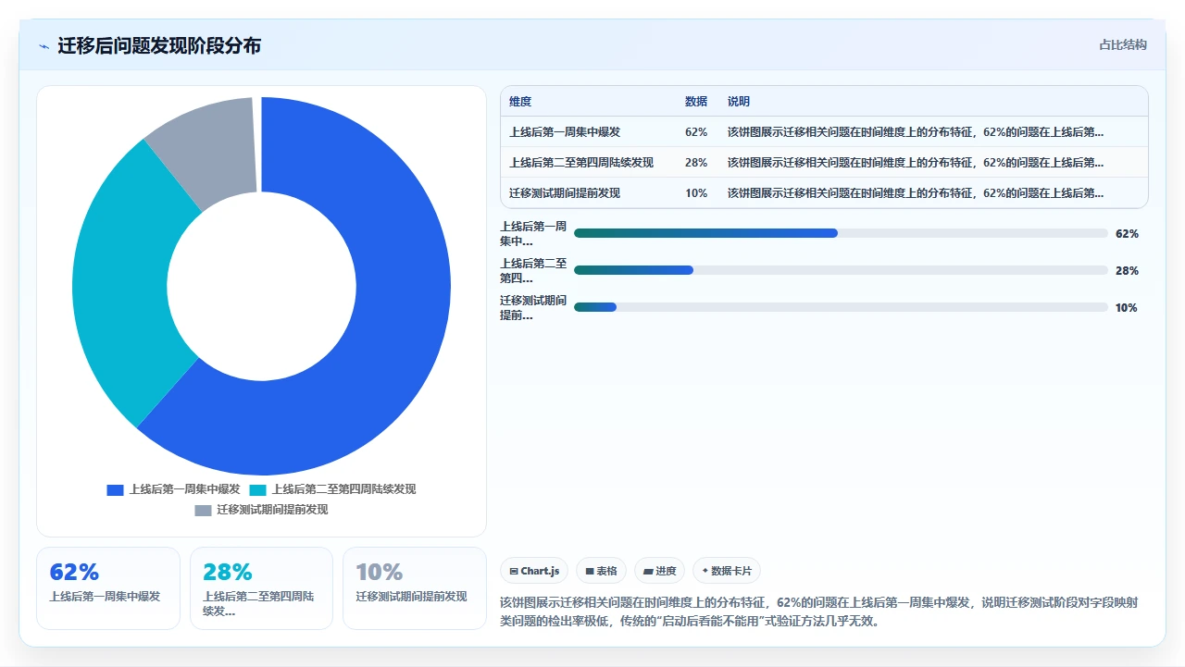Viewport: 1185px width, 667px height.
Task: Toggle the gray 迁移测试期间提前发现 legend item
Action: [261, 510]
